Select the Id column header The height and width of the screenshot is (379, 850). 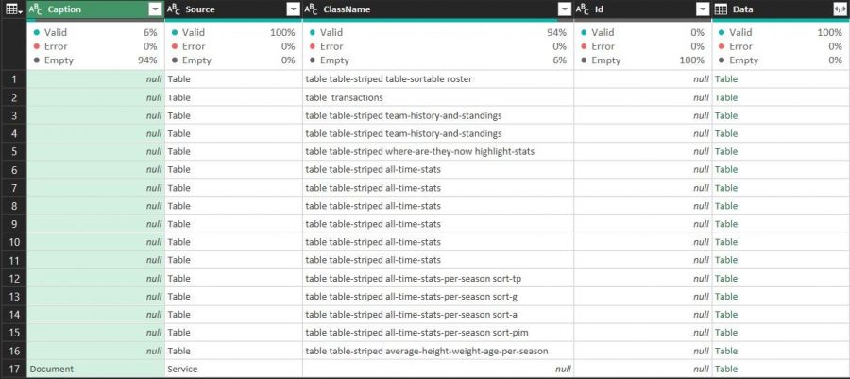[x=642, y=9]
